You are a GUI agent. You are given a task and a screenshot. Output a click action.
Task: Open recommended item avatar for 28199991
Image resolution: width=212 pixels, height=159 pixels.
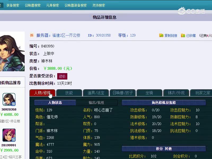(9, 135)
